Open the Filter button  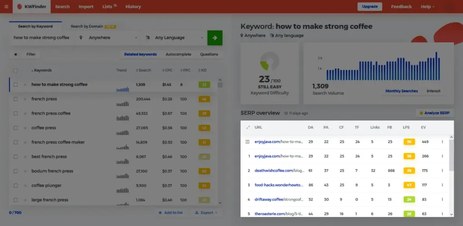(24, 54)
